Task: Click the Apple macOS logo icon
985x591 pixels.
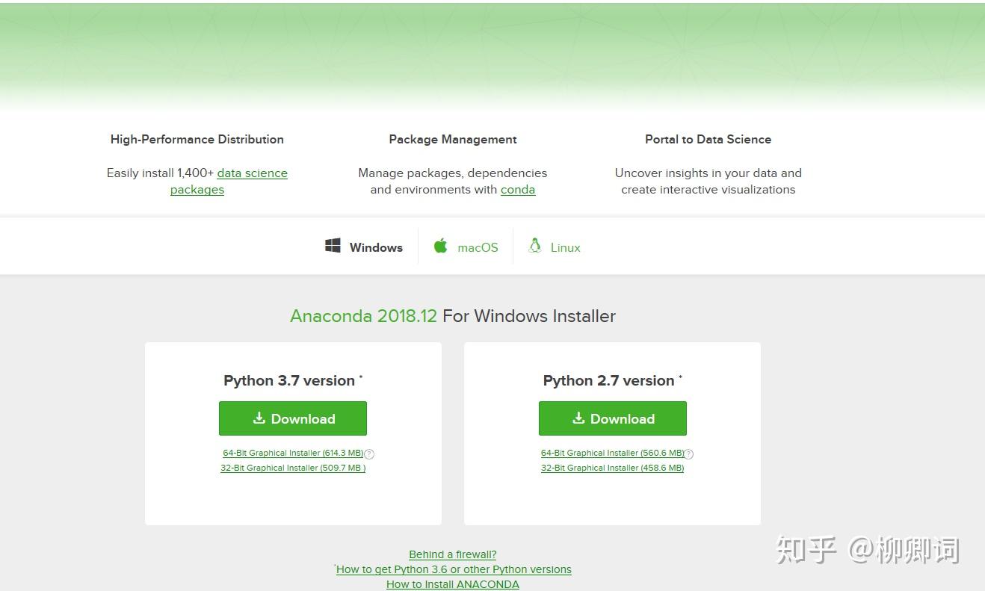Action: click(x=441, y=246)
